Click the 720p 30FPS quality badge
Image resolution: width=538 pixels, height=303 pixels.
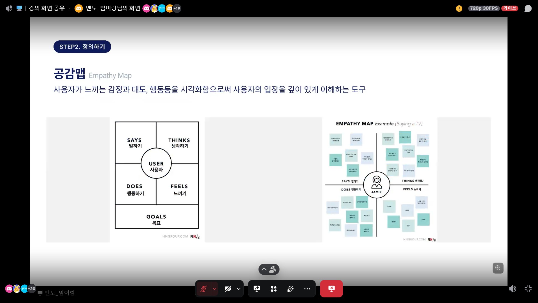tap(484, 8)
